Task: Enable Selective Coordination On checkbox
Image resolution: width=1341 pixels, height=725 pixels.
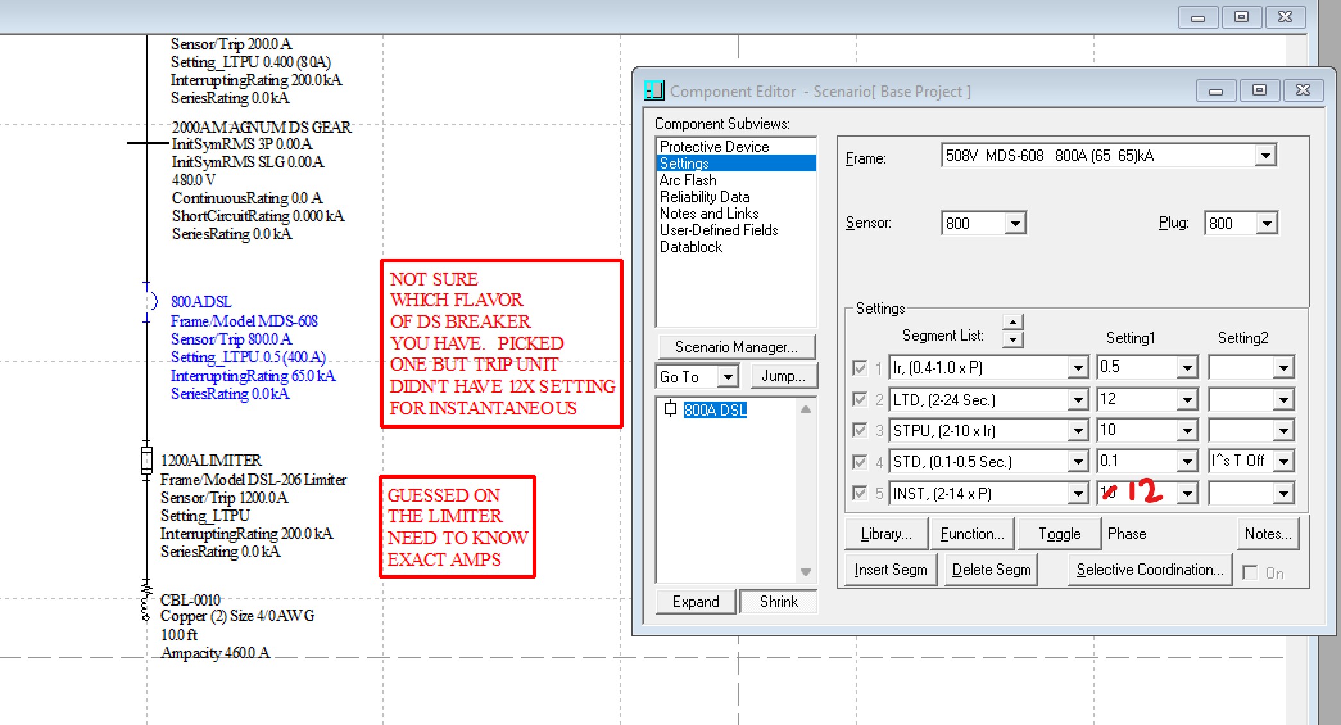Action: 1250,572
